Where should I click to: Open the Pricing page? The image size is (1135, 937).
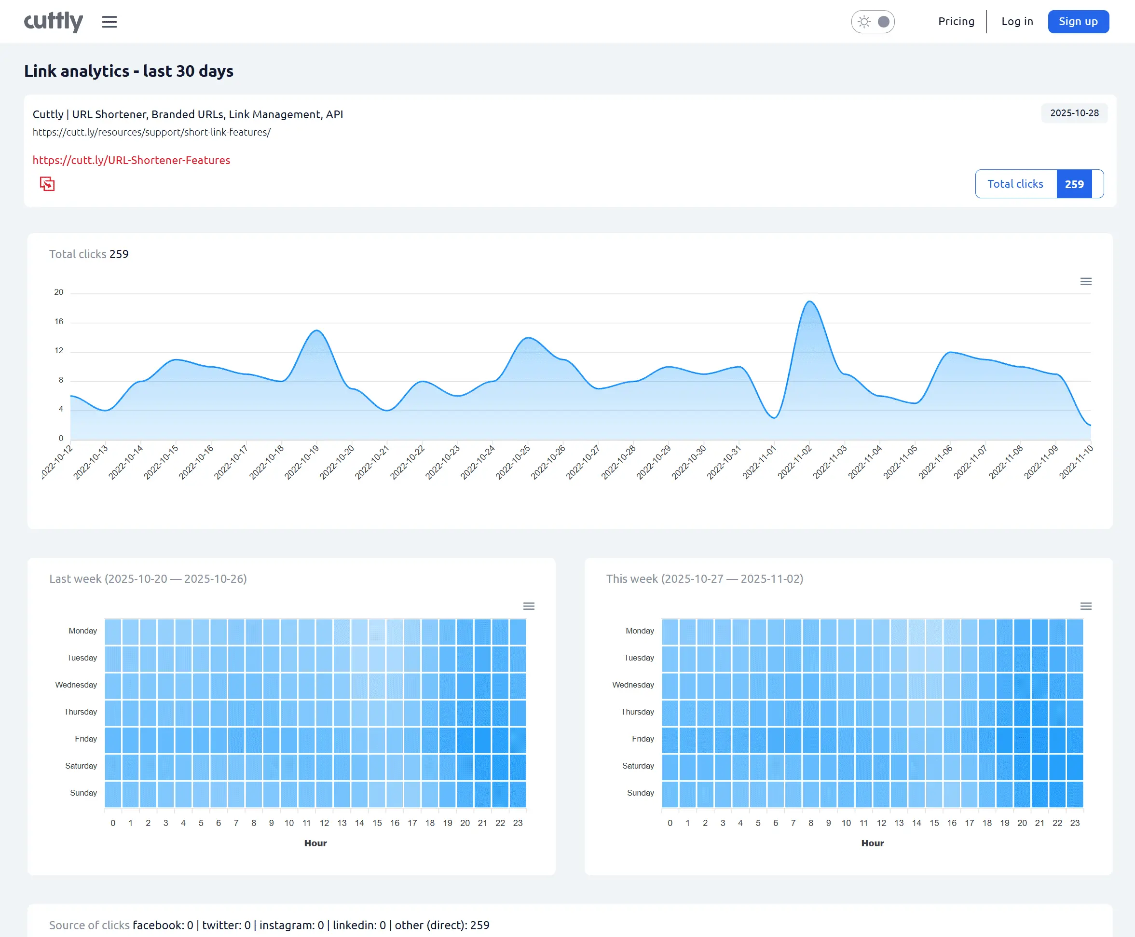click(x=956, y=22)
